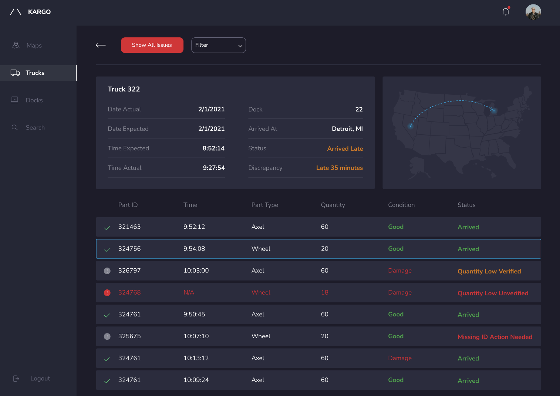
Task: Click the gray warning icon for part 326797
Action: point(107,271)
